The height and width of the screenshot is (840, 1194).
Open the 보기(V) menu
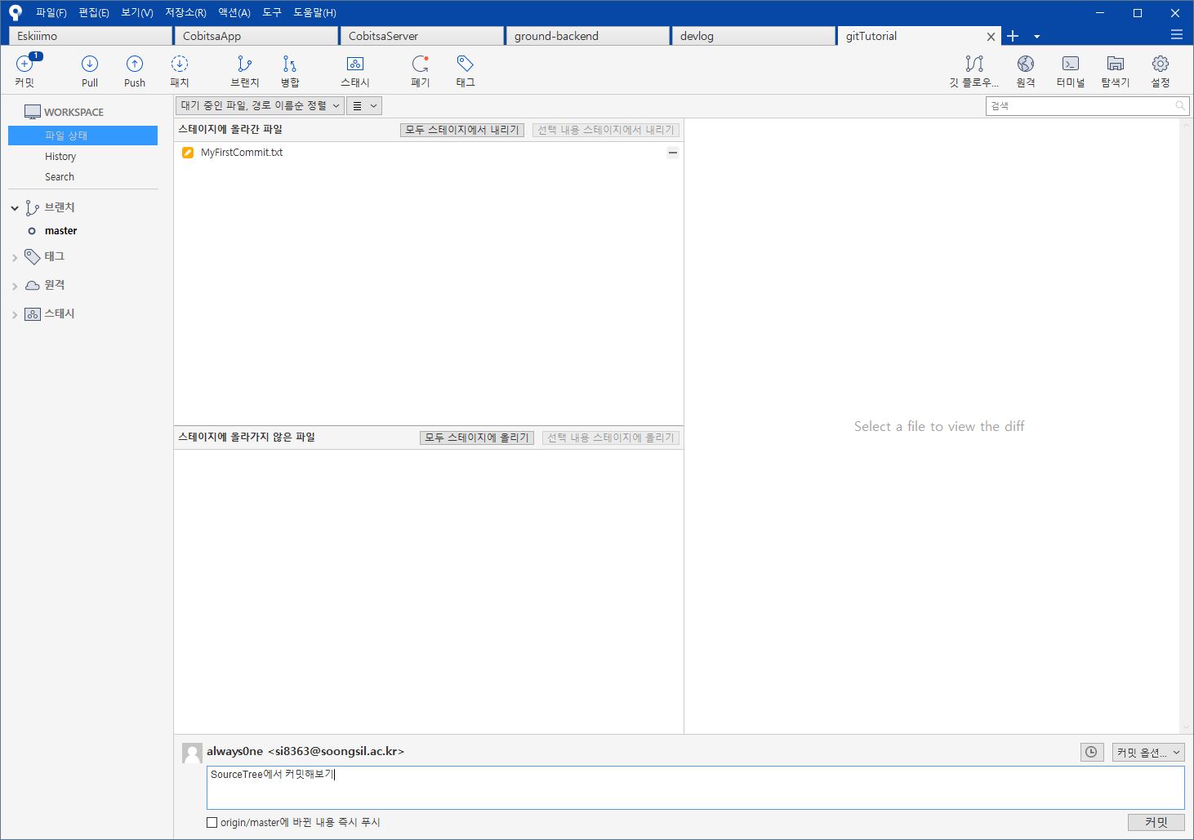click(x=137, y=12)
